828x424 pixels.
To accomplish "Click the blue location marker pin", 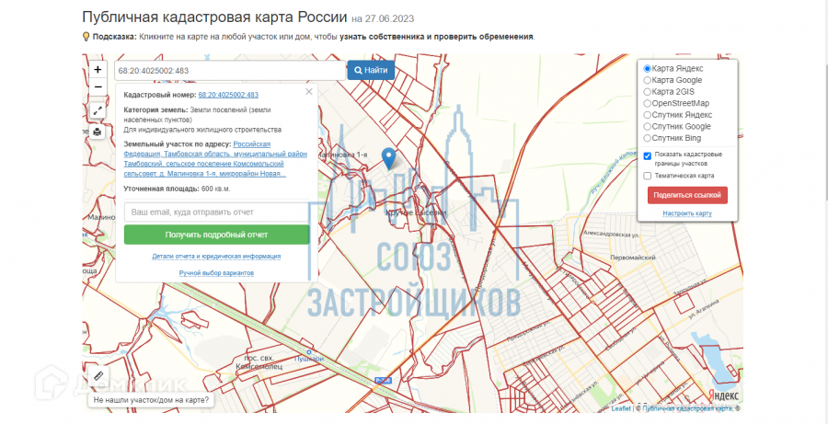I will coord(389,159).
